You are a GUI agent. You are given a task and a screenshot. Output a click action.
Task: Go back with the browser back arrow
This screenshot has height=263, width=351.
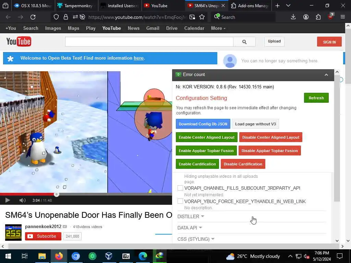[8, 17]
